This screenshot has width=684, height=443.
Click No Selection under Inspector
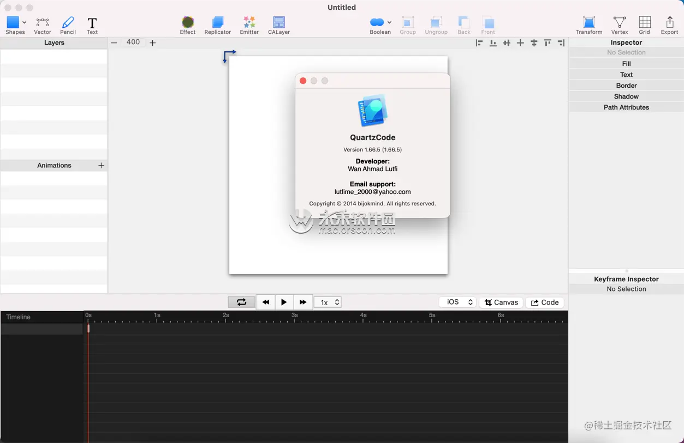coord(626,53)
